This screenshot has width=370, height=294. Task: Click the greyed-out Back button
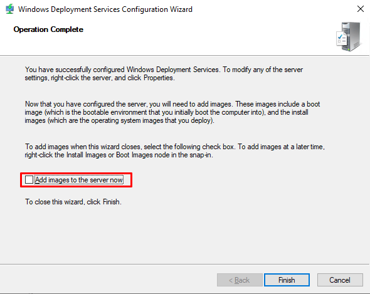240,280
